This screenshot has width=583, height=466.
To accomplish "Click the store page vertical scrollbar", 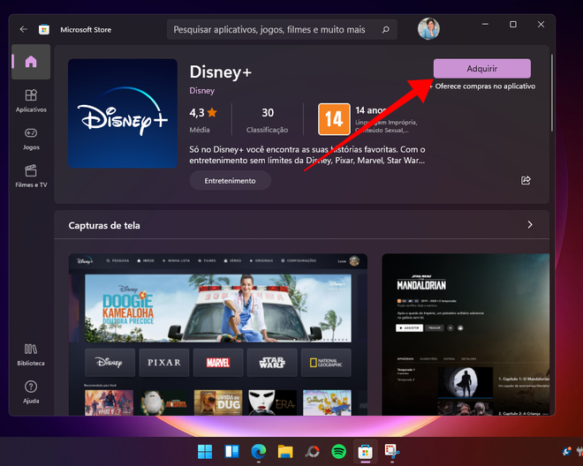I will click(x=552, y=93).
